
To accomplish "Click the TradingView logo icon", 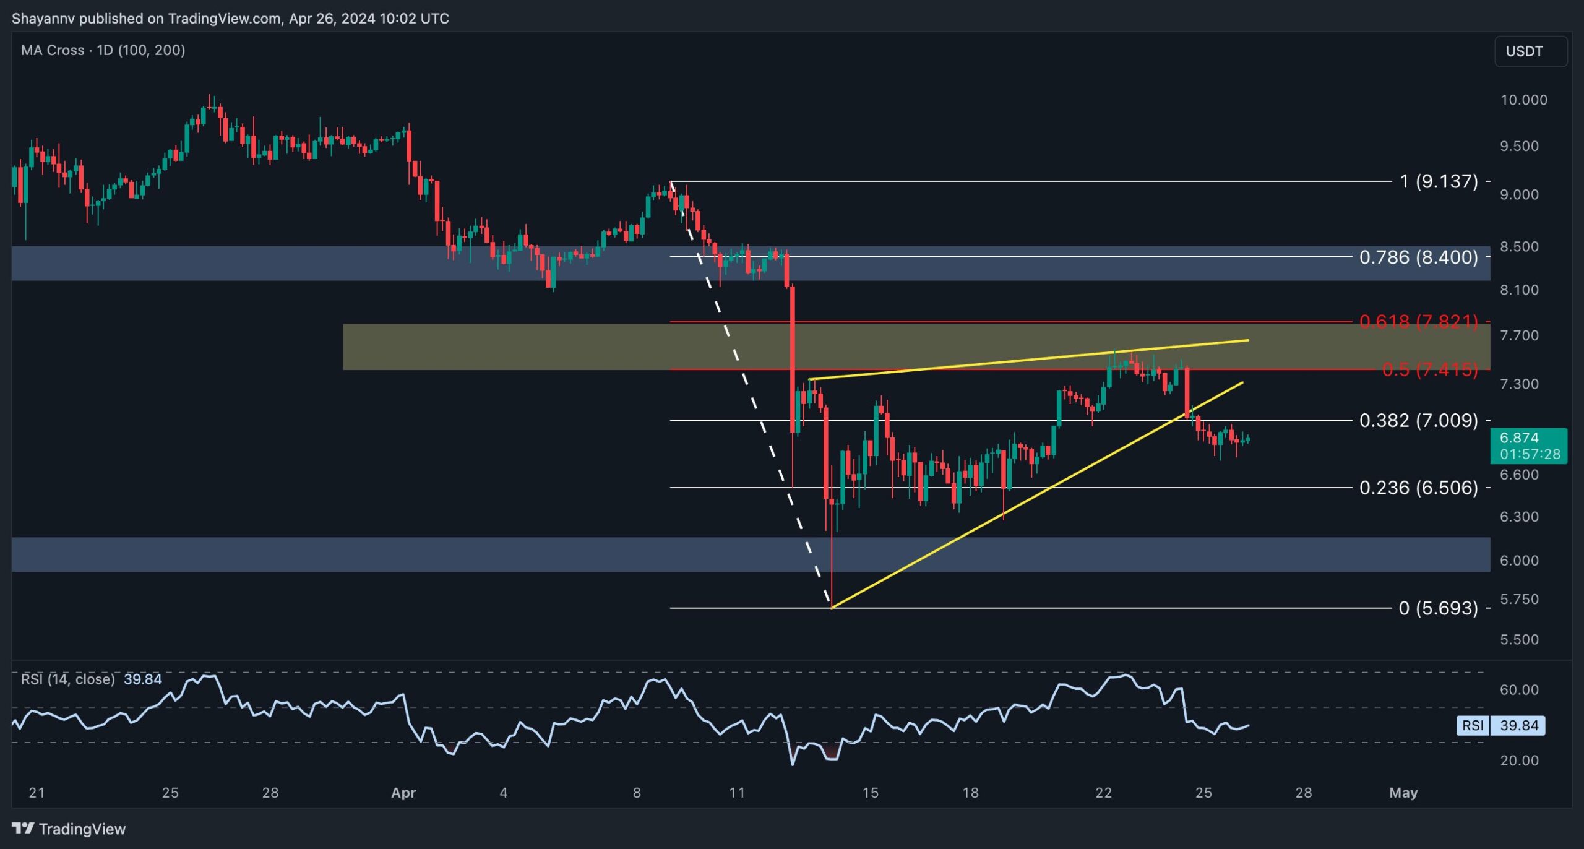I will click(23, 828).
